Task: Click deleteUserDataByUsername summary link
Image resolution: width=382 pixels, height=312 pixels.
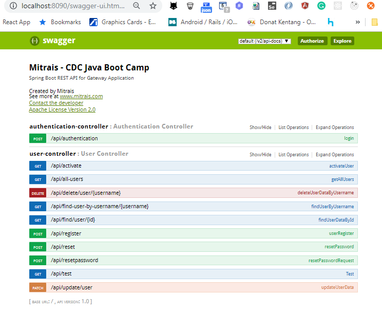Action: pos(326,193)
